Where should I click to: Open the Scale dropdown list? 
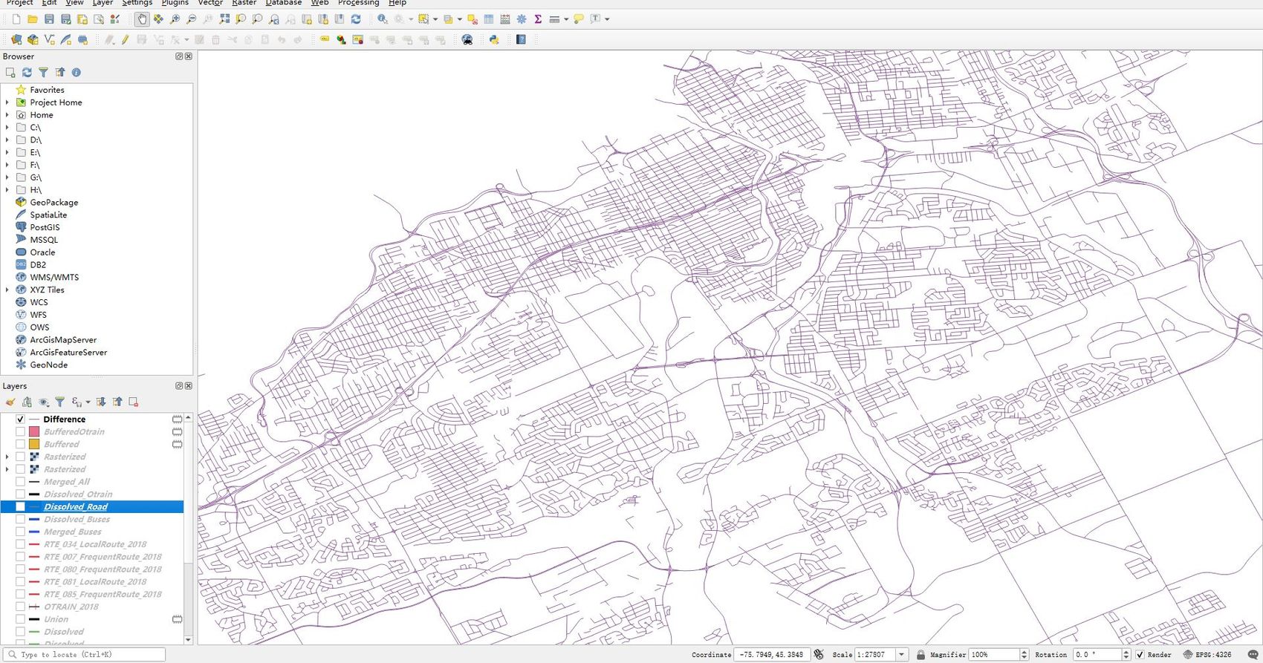(901, 655)
